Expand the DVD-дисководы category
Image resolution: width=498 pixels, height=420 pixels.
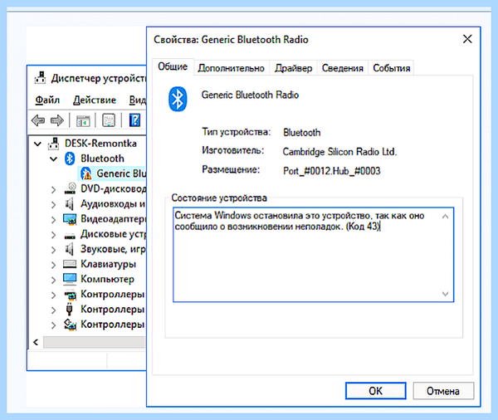[53, 190]
